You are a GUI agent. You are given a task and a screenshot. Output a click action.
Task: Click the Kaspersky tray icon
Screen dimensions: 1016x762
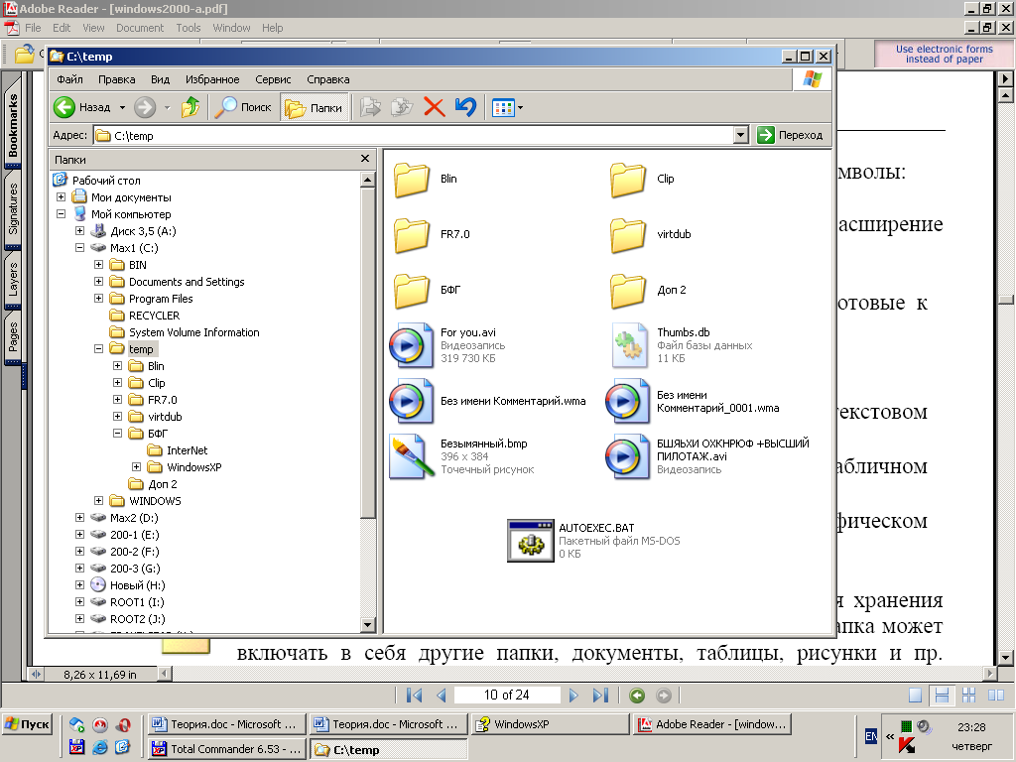(x=907, y=745)
